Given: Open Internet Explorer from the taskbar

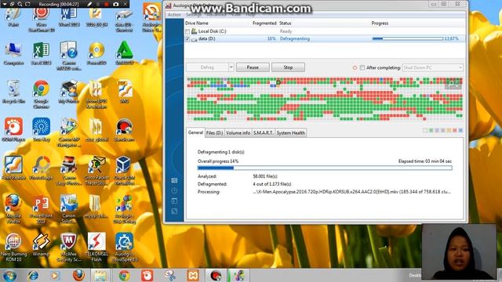Looking at the screenshot, I should [33, 275].
